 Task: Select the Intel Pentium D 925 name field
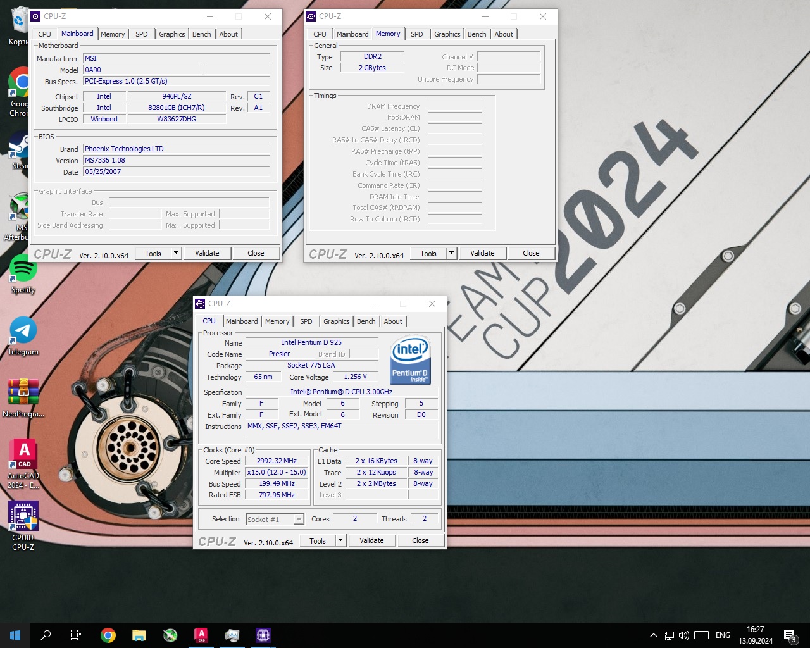pyautogui.click(x=311, y=342)
